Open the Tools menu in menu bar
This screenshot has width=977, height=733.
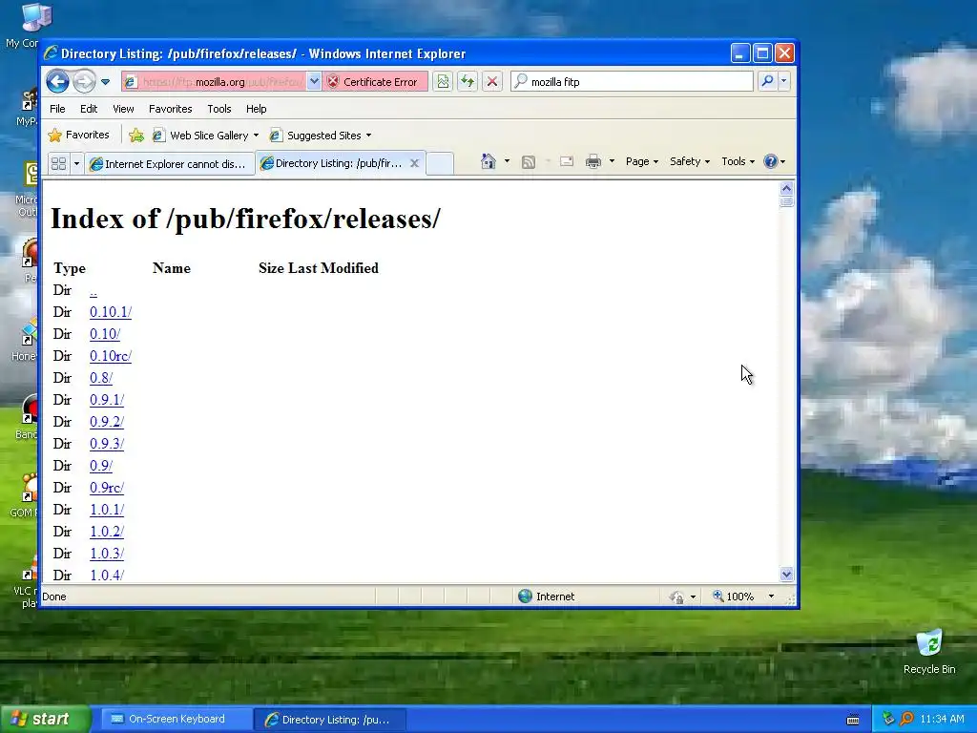pyautogui.click(x=219, y=109)
